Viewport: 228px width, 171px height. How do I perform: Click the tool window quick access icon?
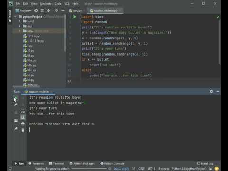click(10, 169)
